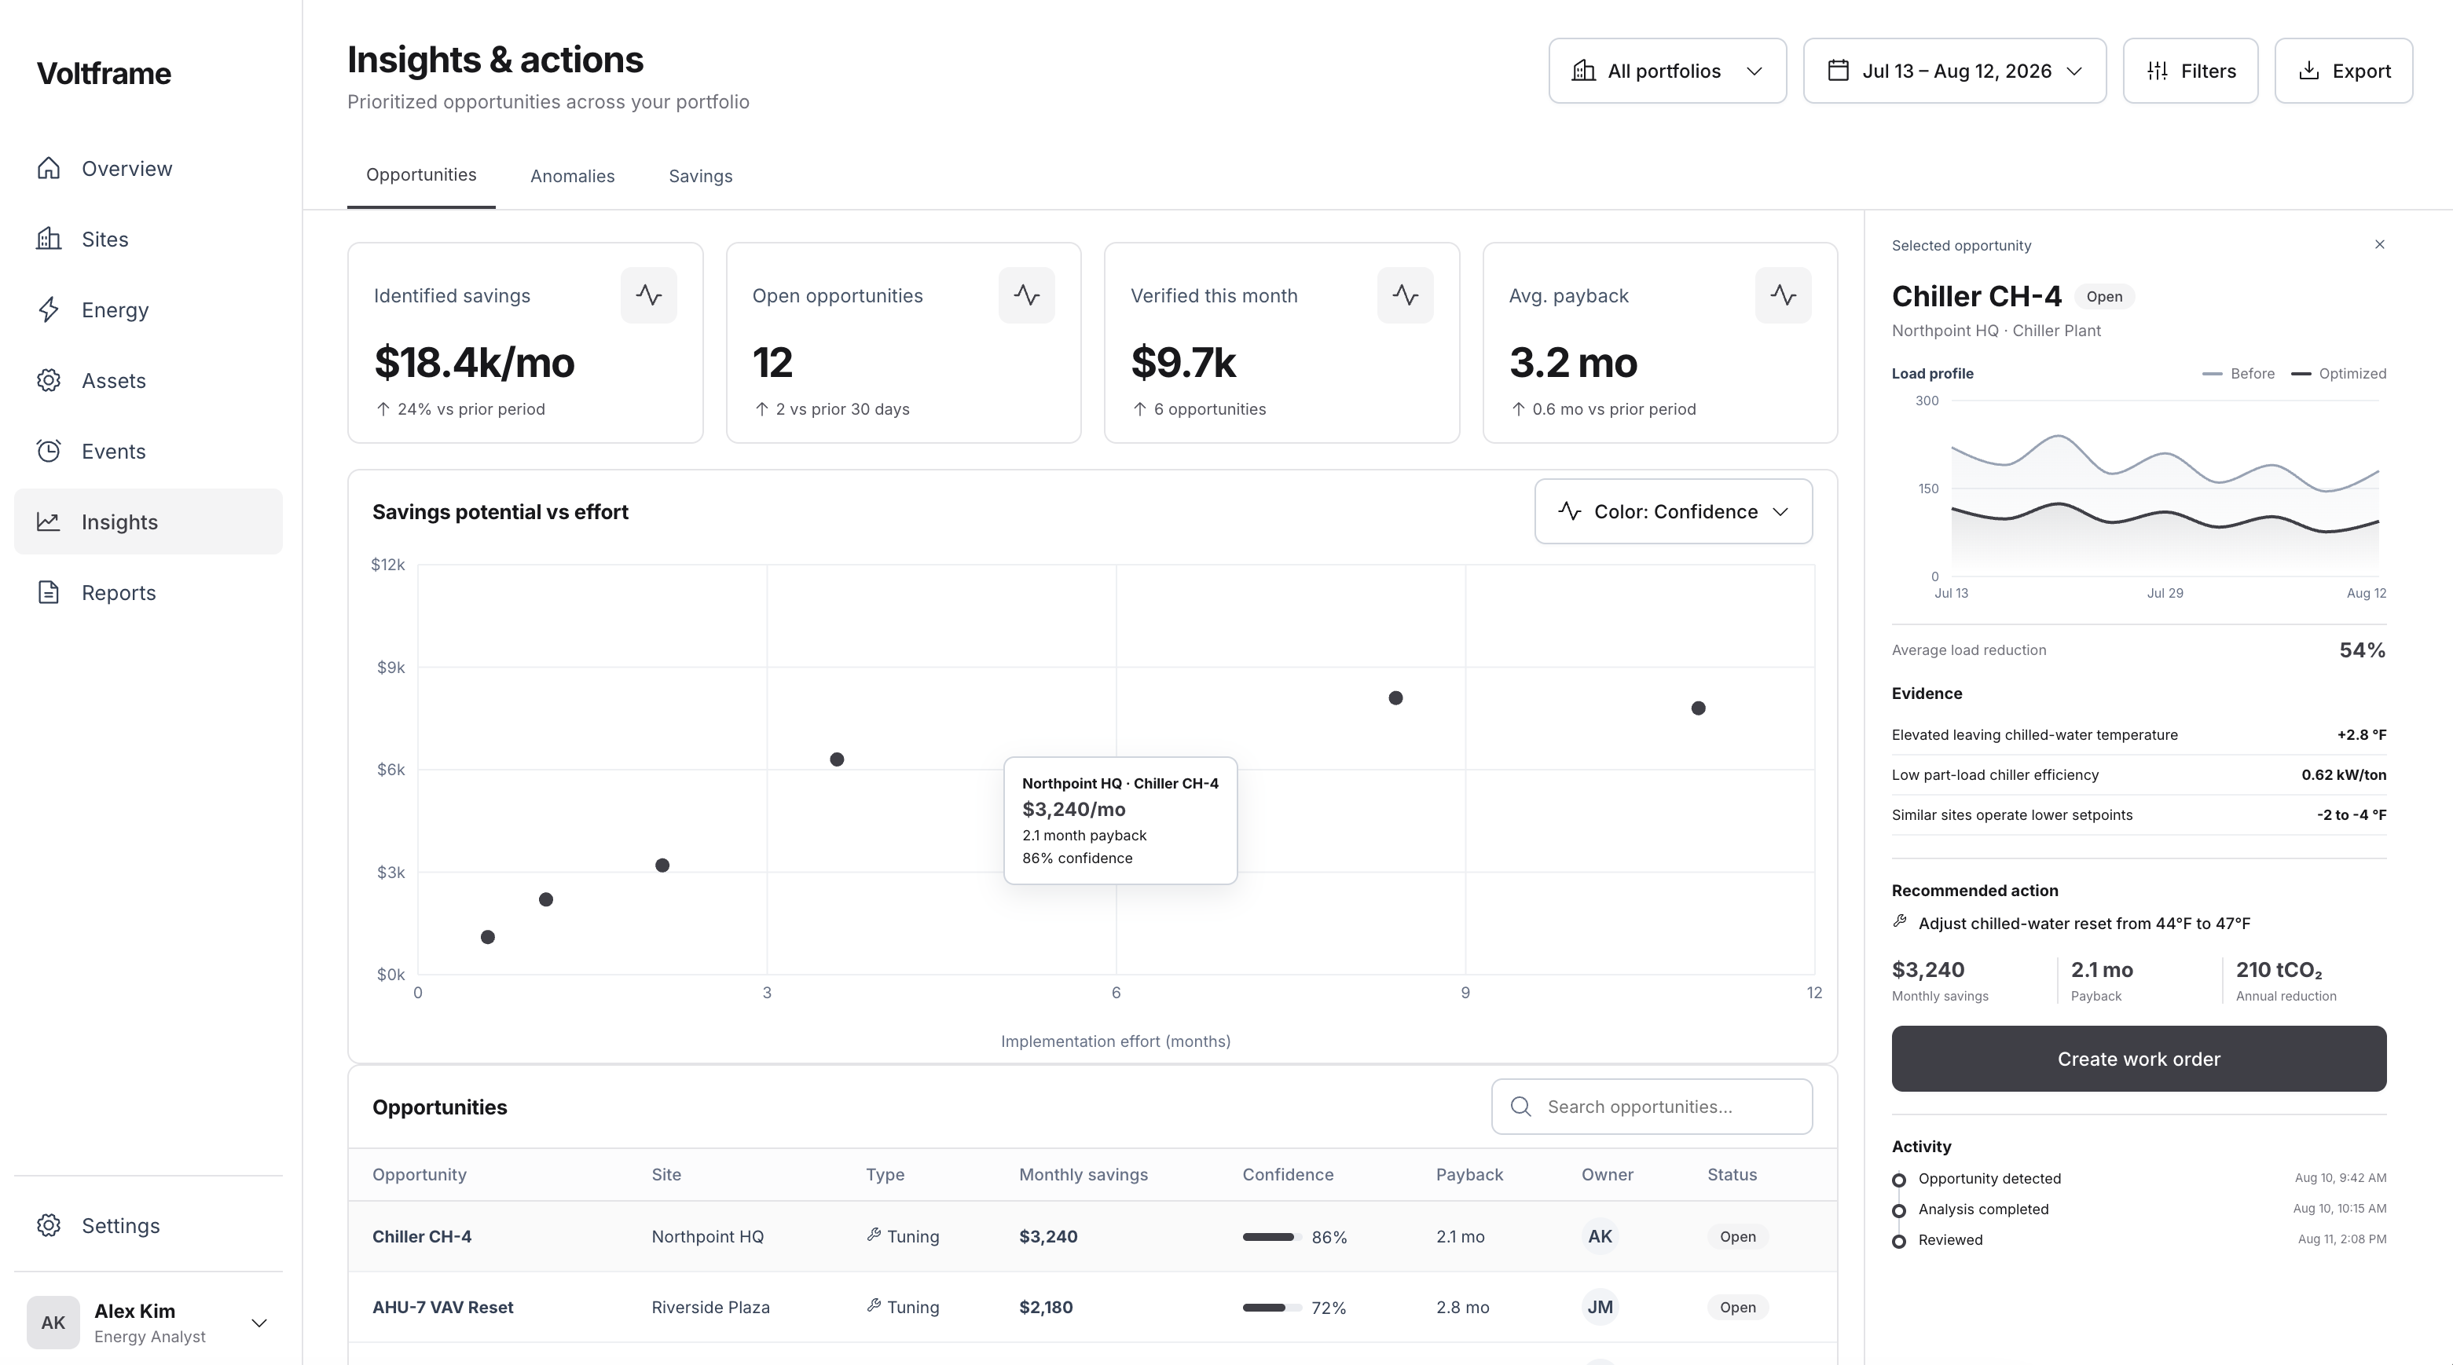Expand the Color: Confidence dropdown

1673,511
